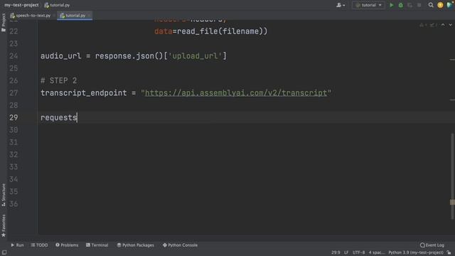Click the 29:9 cursor position in status bar
This screenshot has width=455, height=256.
coord(336,252)
